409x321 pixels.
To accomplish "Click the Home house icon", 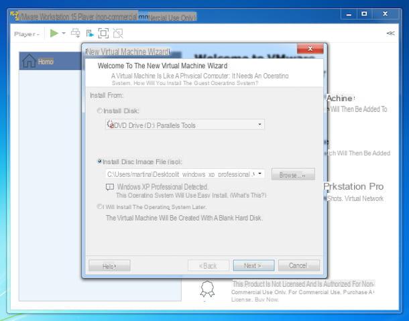I will tap(29, 61).
